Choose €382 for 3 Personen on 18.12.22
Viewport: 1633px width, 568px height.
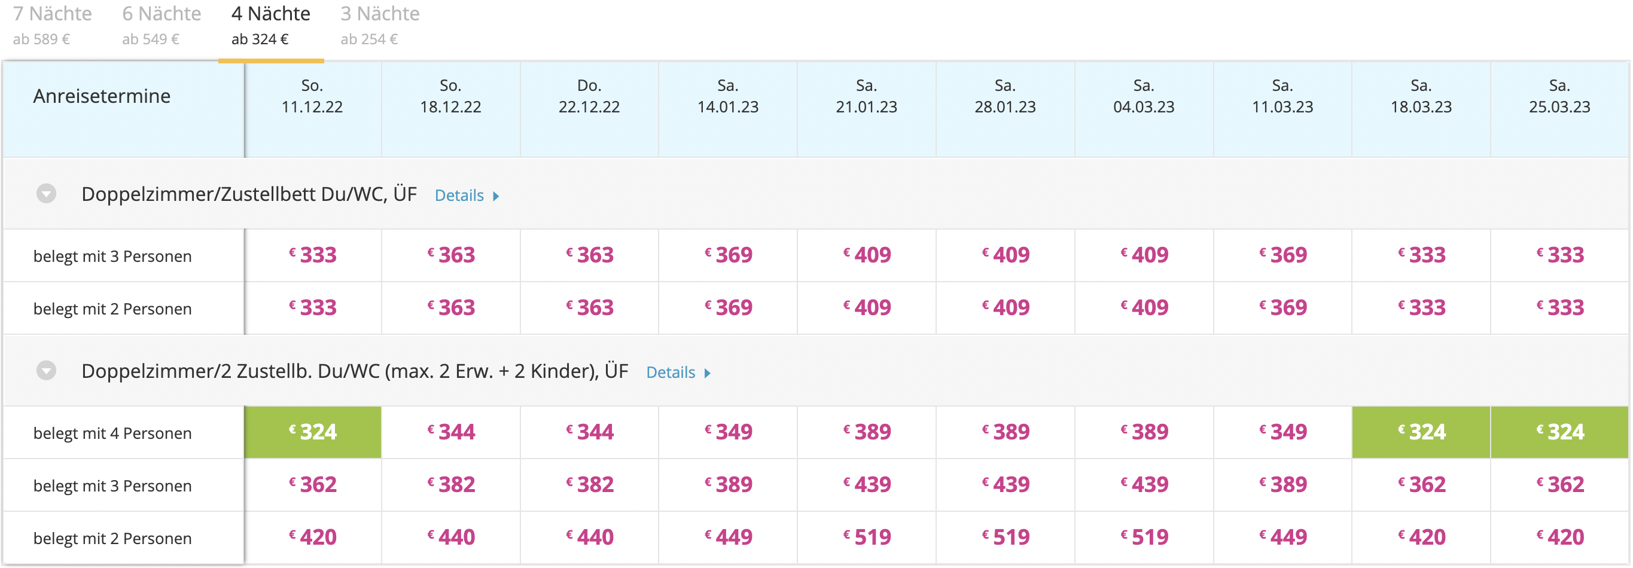pos(451,485)
